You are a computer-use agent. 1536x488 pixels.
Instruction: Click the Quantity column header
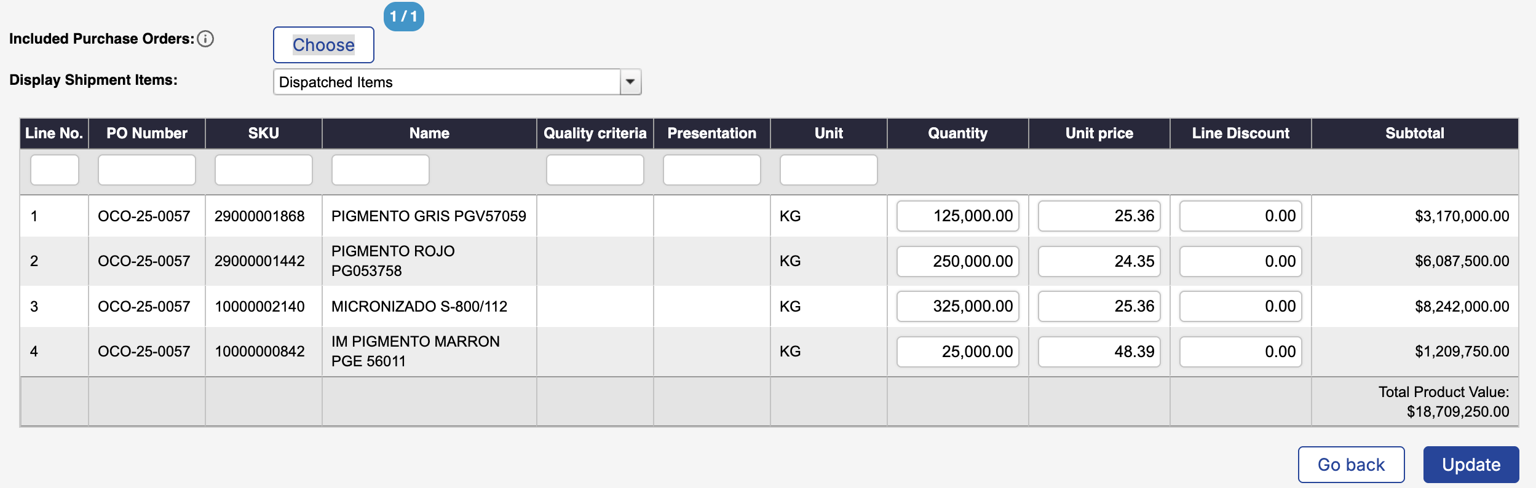point(957,133)
